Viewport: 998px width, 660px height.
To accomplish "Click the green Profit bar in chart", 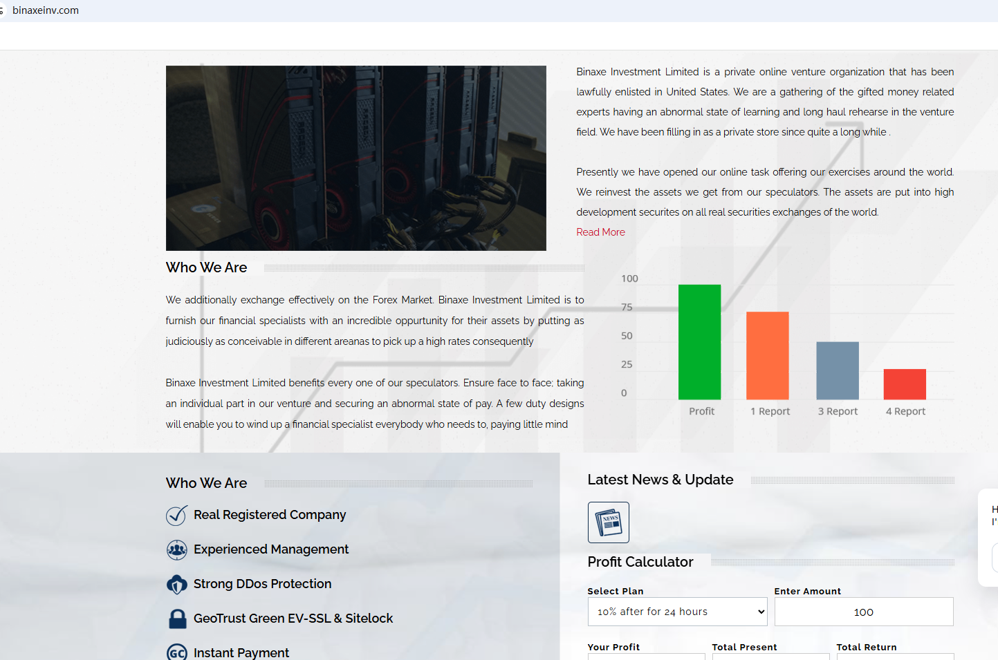I will pos(699,342).
